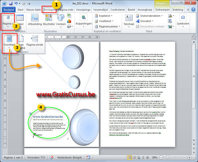198x162 pixels.
Task: Click the previous page double arrow
Action: (194, 144)
